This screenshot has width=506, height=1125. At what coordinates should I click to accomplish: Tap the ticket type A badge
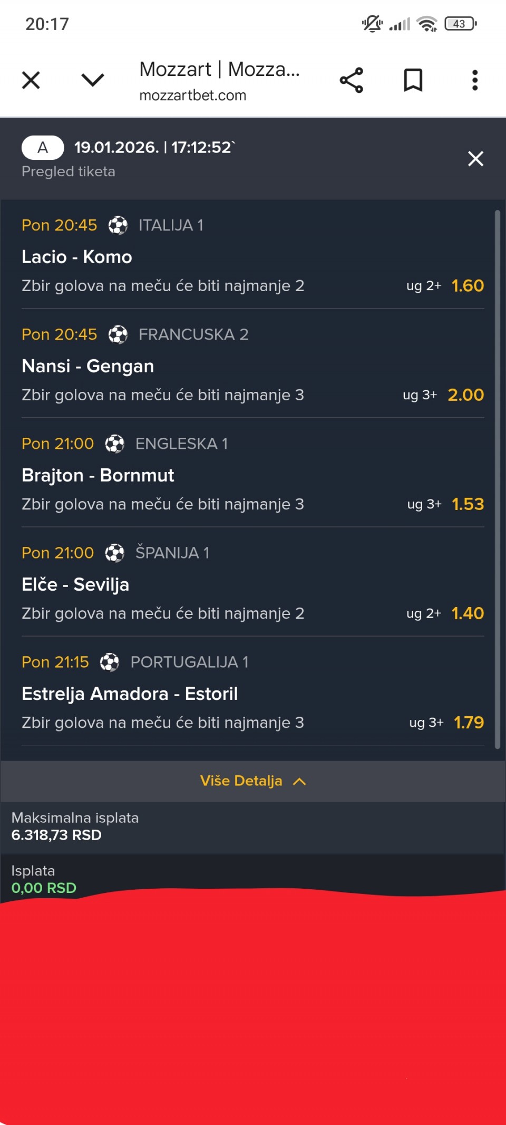click(x=43, y=148)
